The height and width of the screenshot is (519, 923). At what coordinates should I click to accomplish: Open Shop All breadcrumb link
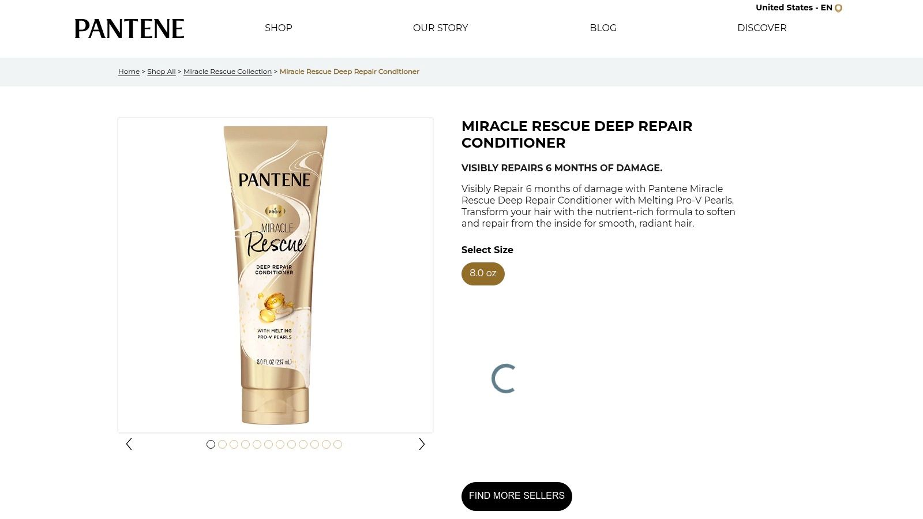162,72
